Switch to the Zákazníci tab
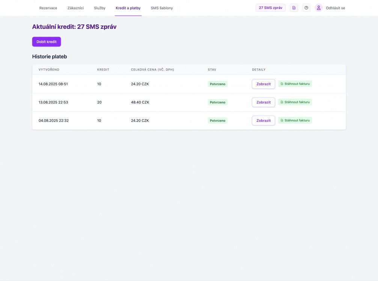Viewport: 378px width, 281px height. [75, 8]
